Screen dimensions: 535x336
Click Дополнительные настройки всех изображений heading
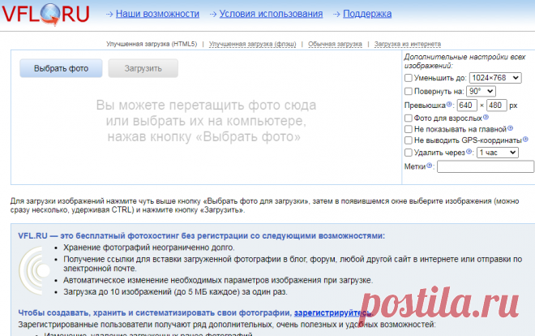coord(464,61)
